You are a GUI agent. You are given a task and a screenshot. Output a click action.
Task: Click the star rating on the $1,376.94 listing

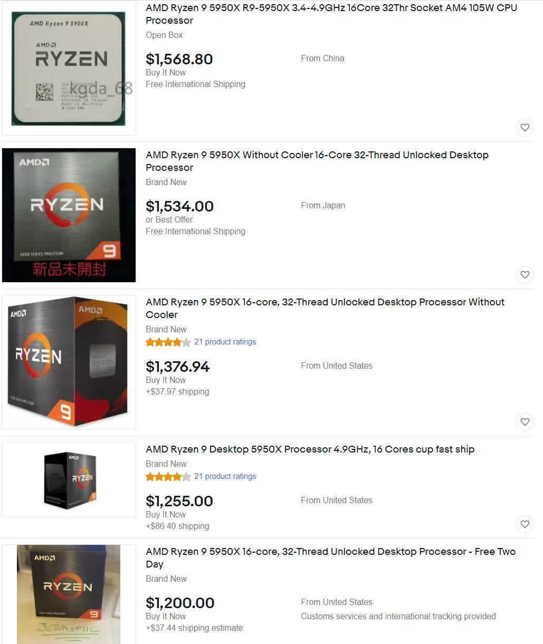[x=168, y=342]
